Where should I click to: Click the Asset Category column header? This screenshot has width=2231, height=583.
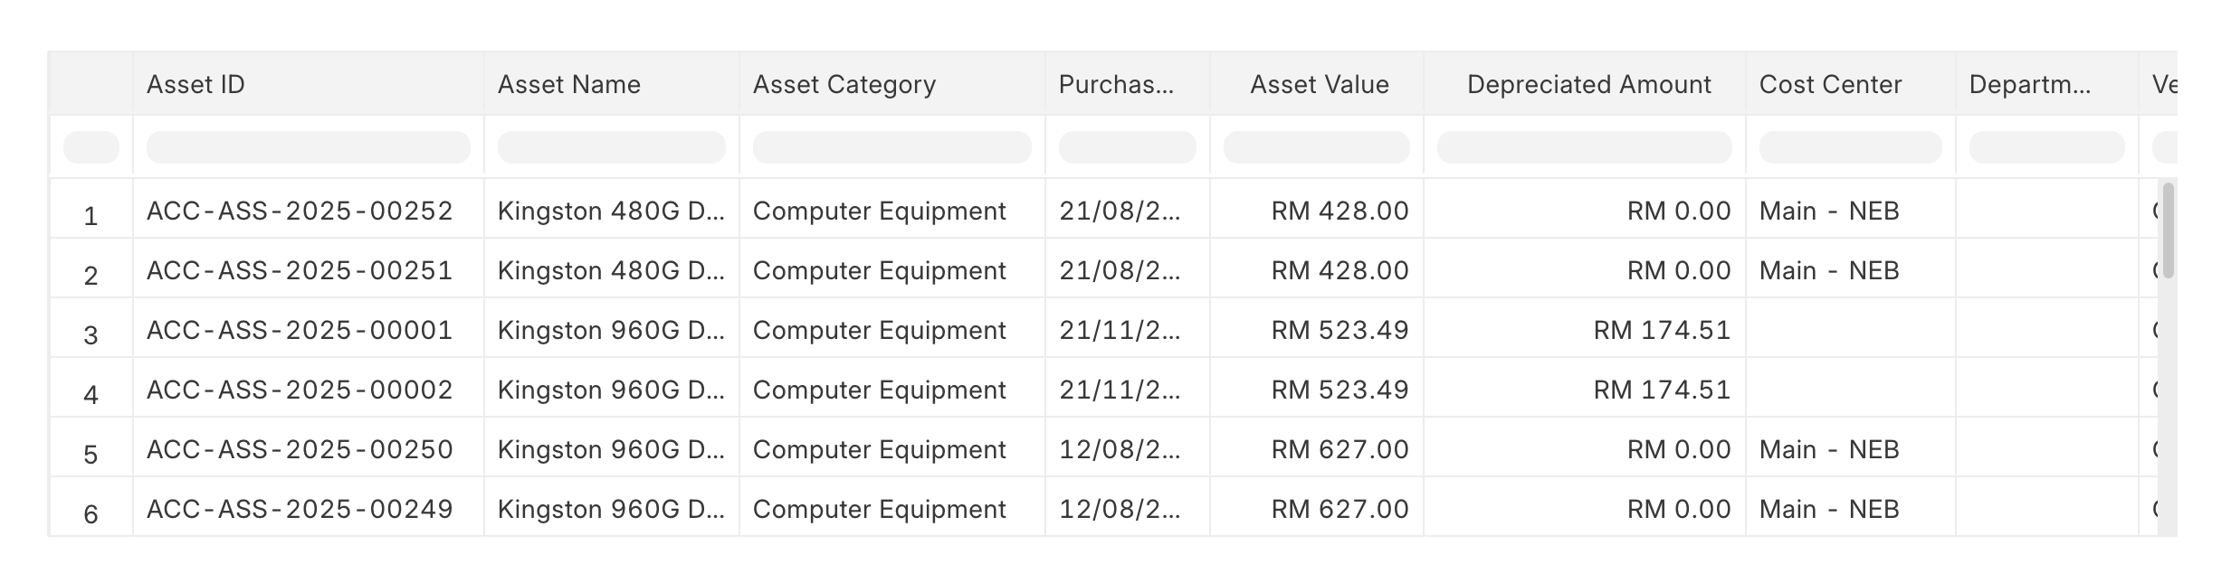[x=844, y=84]
